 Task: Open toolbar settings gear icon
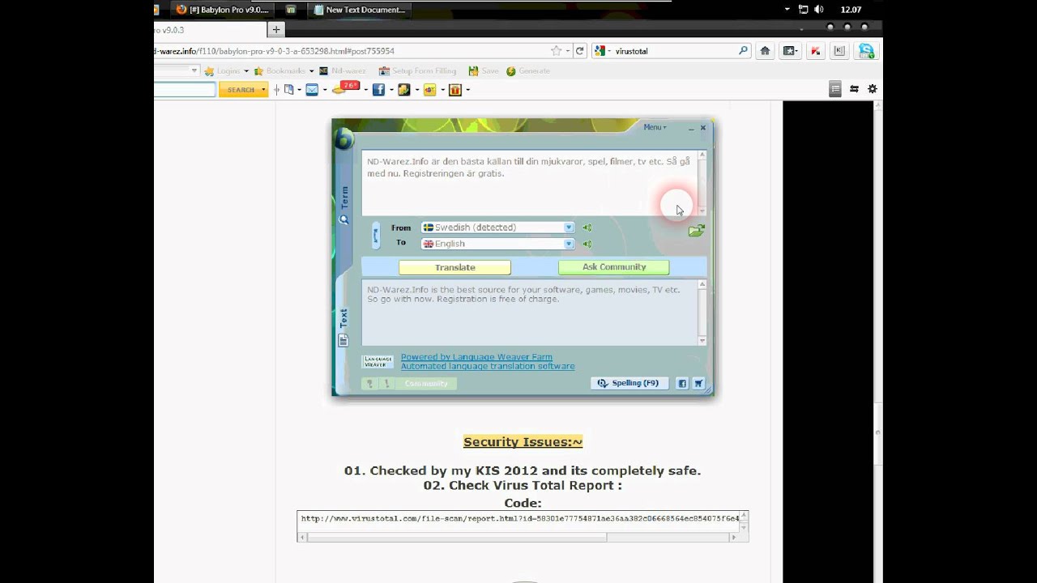pyautogui.click(x=873, y=89)
